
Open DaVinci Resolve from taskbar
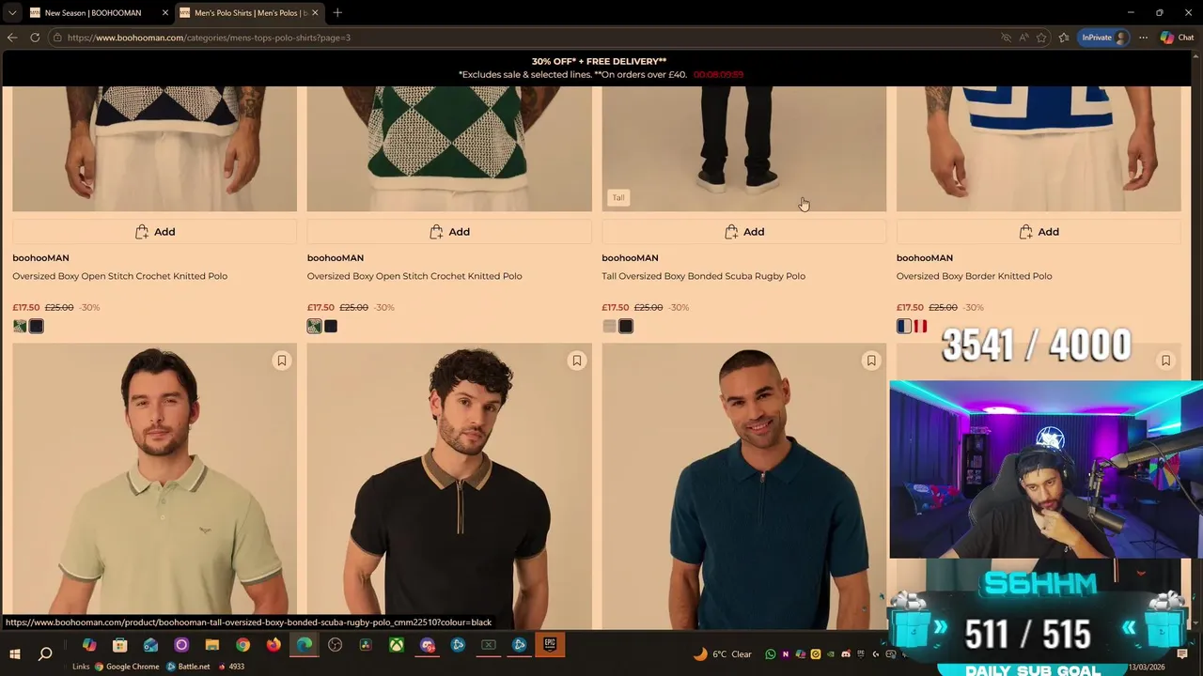tap(366, 645)
